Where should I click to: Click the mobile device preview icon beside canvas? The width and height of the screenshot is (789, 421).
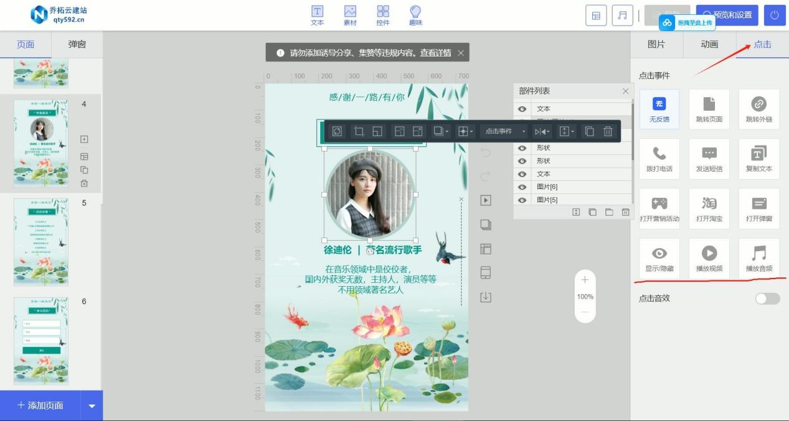[x=486, y=272]
